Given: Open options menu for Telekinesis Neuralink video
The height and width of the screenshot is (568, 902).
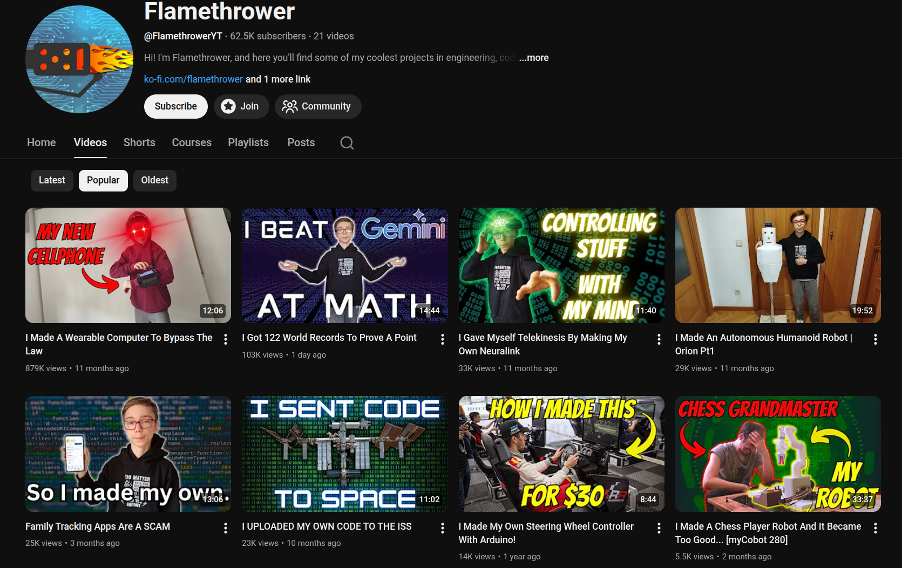Looking at the screenshot, I should (659, 339).
